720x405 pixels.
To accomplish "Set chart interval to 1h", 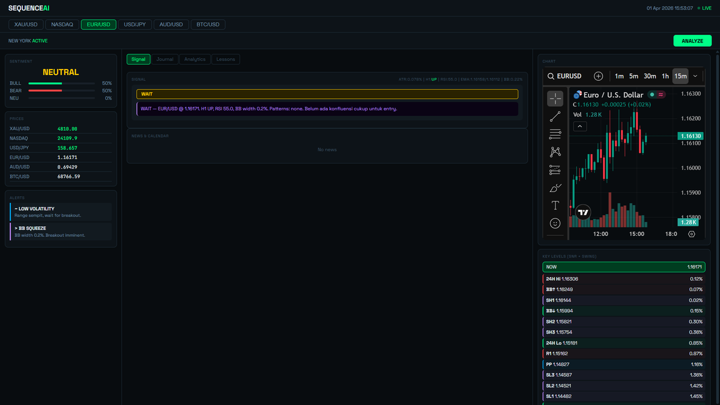I will point(665,76).
